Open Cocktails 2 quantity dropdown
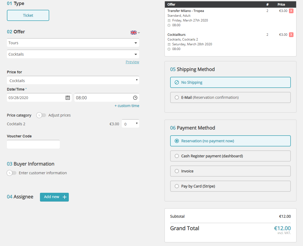 coord(130,124)
